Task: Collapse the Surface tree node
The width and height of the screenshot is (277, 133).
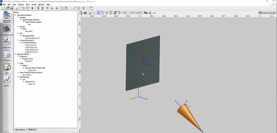Action: 18,27
